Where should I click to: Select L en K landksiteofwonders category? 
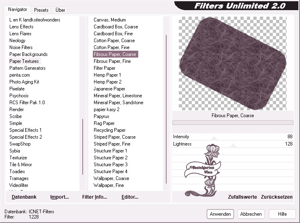pyautogui.click(x=35, y=20)
